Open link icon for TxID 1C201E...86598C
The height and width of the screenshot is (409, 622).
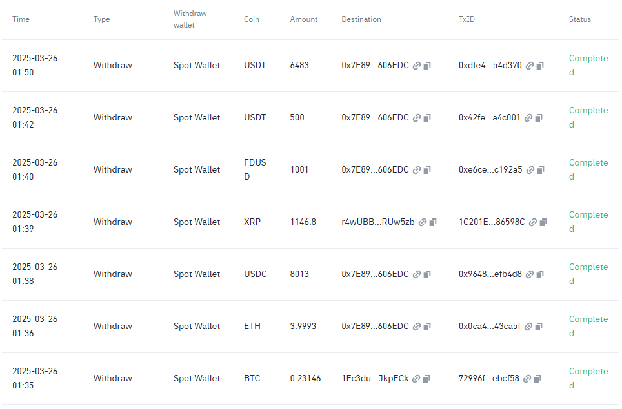(533, 222)
